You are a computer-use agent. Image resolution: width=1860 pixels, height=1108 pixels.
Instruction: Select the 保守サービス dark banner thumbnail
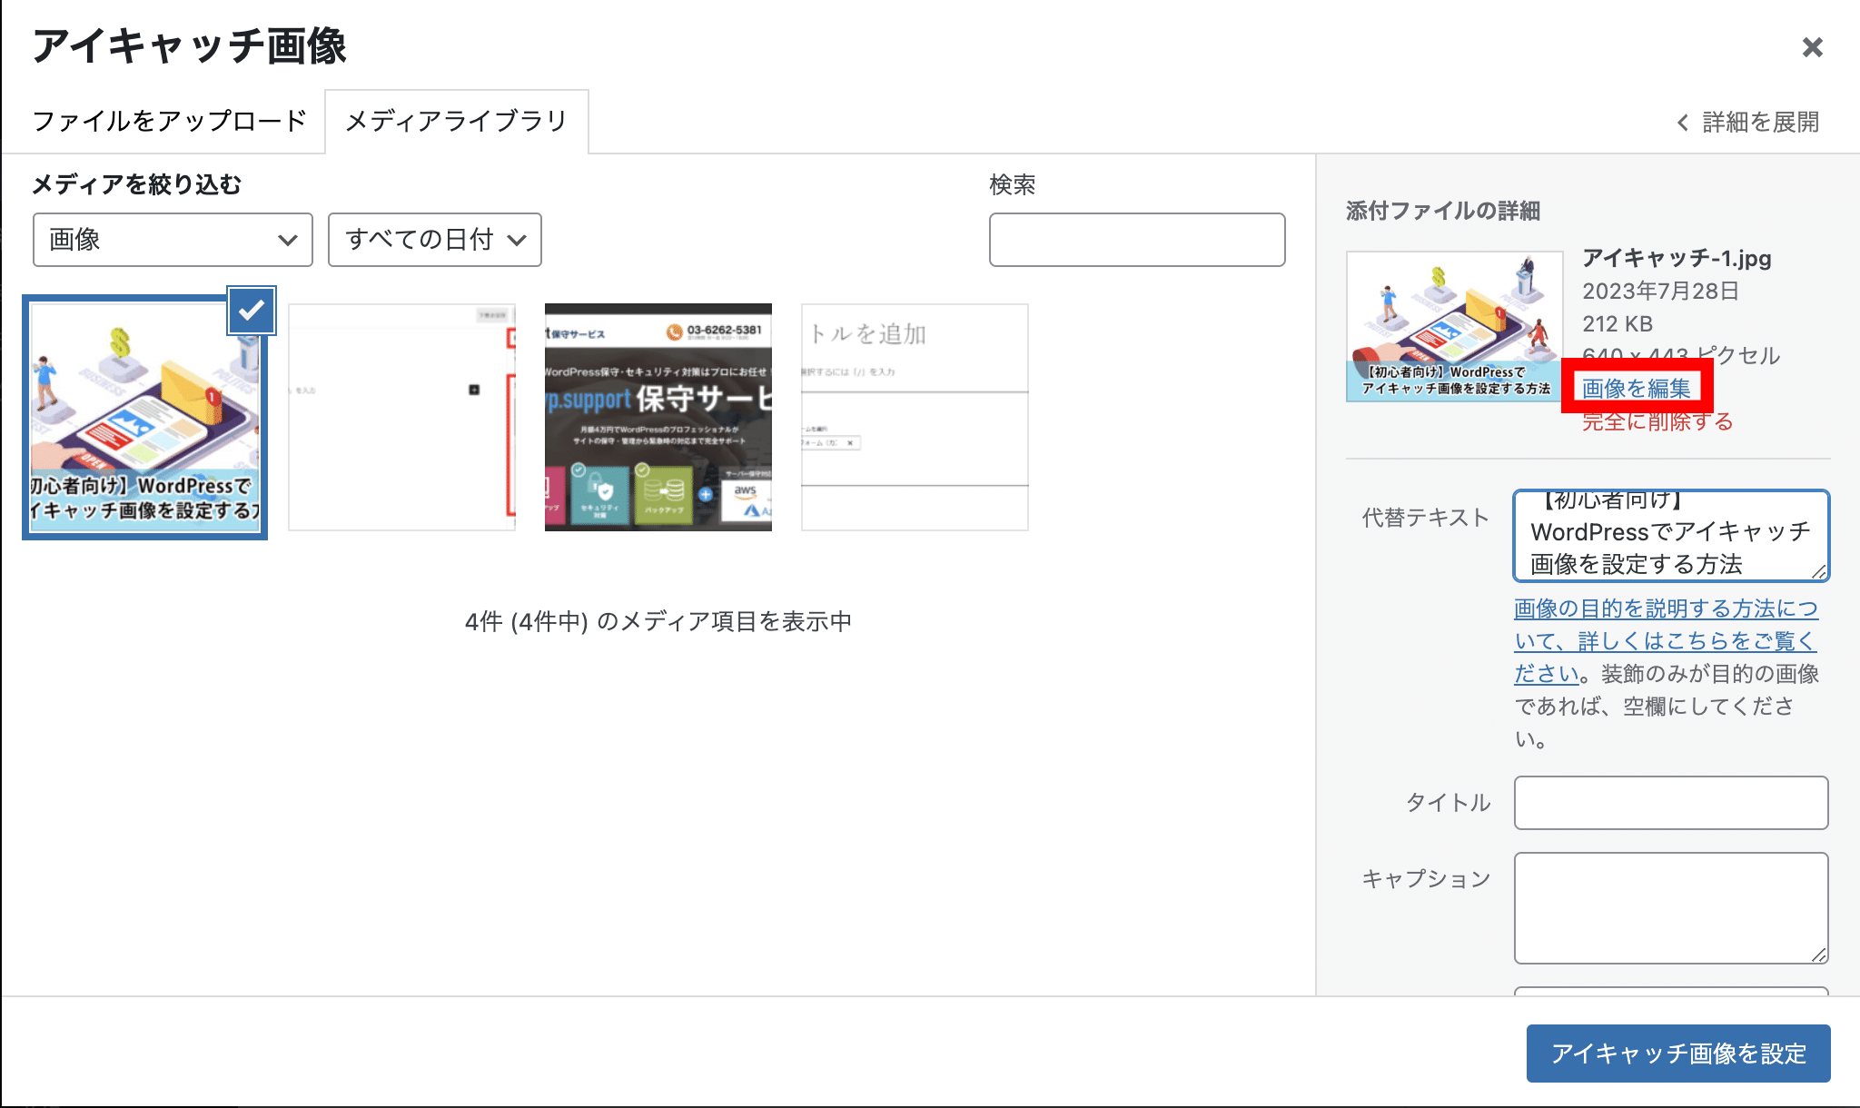click(658, 418)
